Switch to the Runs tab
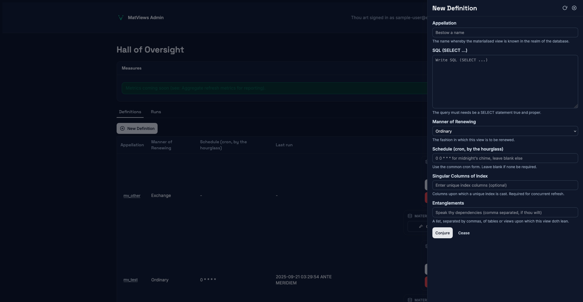Viewport: 583px width, 302px height. coord(156,112)
